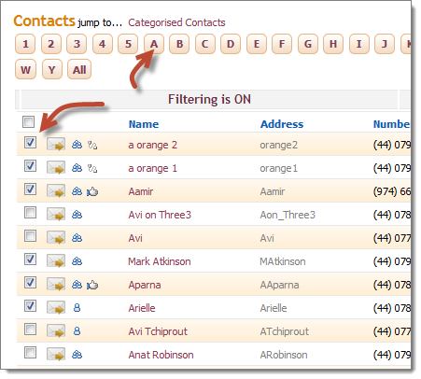Click the group icon beside a orange 2
Viewport: 421px width, 379px height.
coord(77,145)
